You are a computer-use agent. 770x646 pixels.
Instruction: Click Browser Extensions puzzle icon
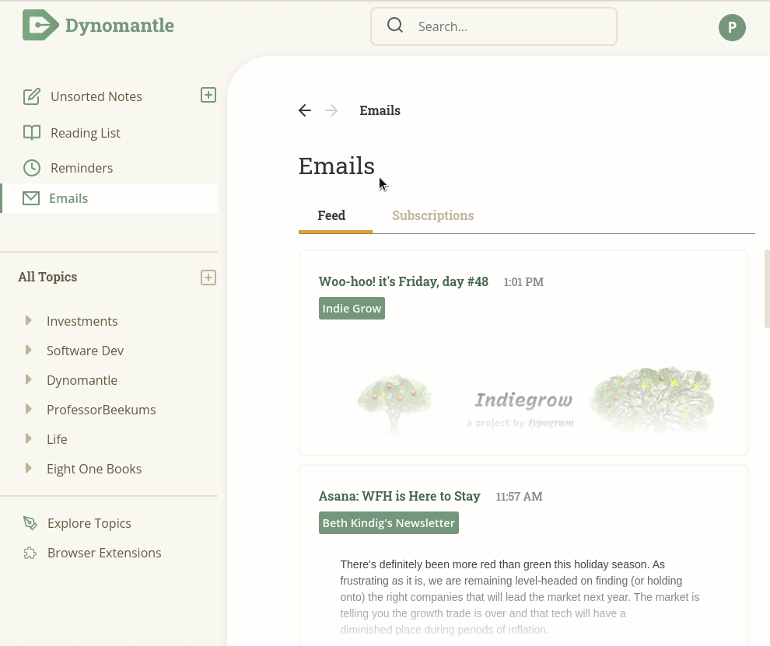(x=30, y=553)
